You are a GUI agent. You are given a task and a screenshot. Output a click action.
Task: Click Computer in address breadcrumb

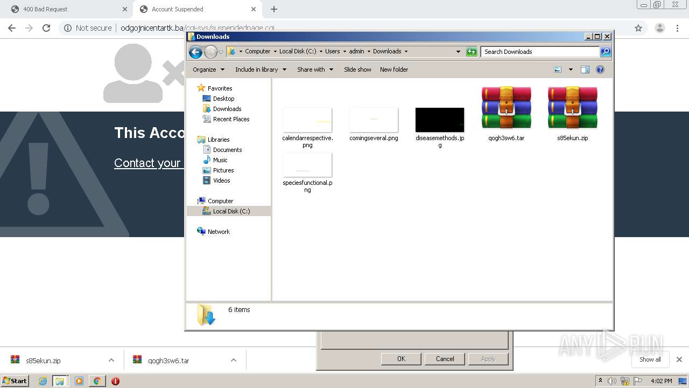257,51
